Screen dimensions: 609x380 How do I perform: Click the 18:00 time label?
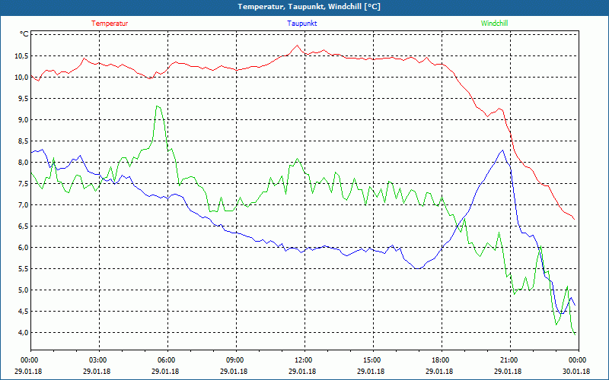tap(439, 360)
